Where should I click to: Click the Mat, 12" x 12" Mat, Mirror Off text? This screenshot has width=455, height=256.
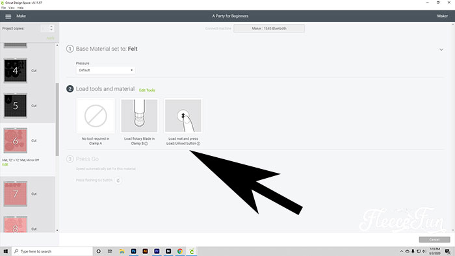[21, 160]
